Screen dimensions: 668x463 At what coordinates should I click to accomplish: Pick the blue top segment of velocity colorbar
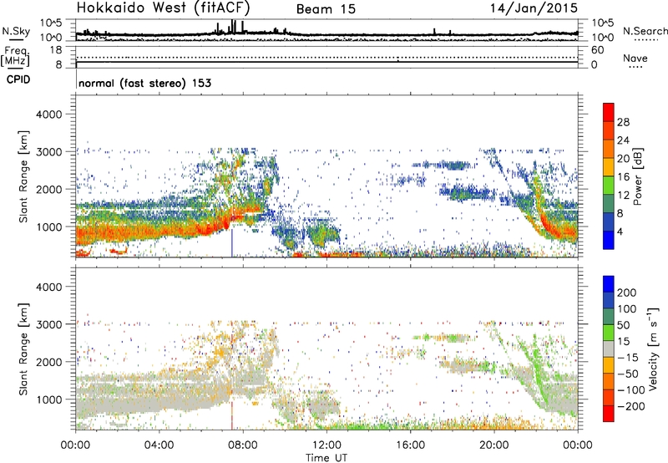609,284
